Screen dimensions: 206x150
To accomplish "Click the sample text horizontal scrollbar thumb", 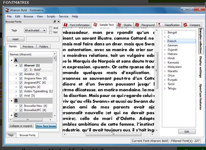I will coord(114,134).
